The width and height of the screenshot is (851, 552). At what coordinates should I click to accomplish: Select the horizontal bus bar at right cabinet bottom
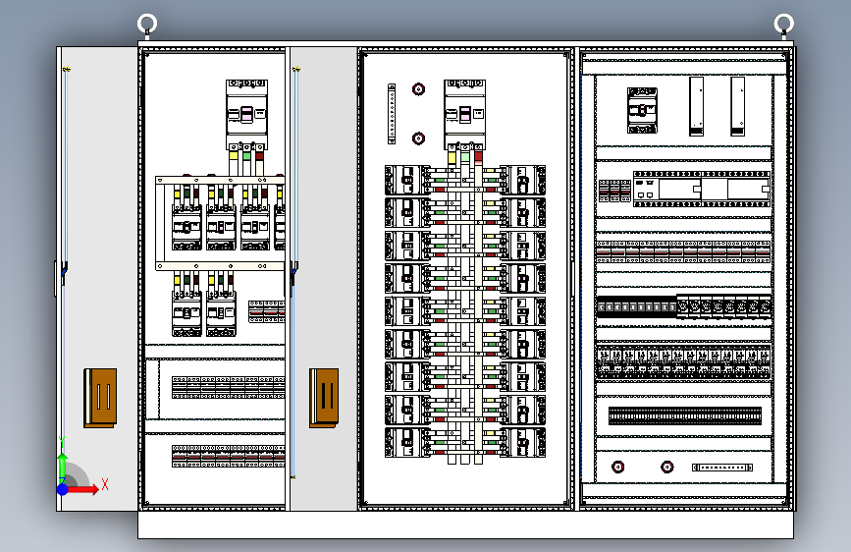point(722,468)
